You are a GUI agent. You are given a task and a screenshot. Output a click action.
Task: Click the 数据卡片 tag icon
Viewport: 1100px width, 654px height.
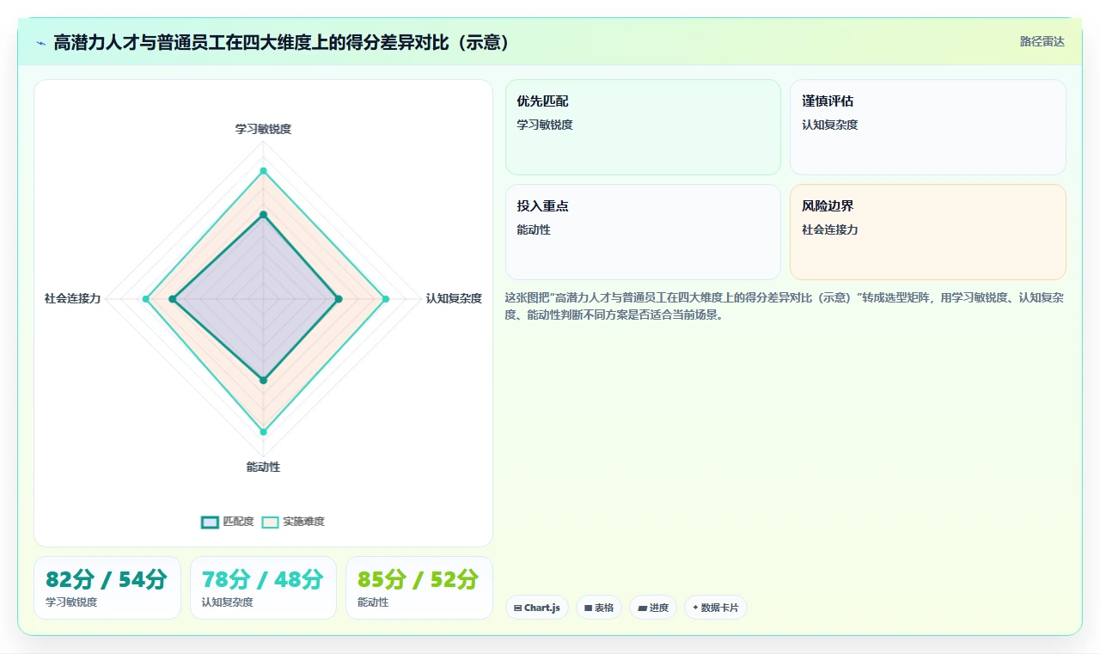tap(695, 608)
